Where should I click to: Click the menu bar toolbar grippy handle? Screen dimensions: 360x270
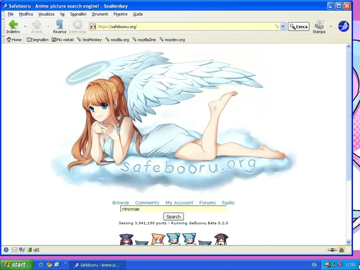point(3,14)
